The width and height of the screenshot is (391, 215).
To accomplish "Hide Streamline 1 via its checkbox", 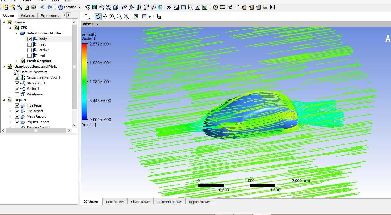I will coord(17,83).
